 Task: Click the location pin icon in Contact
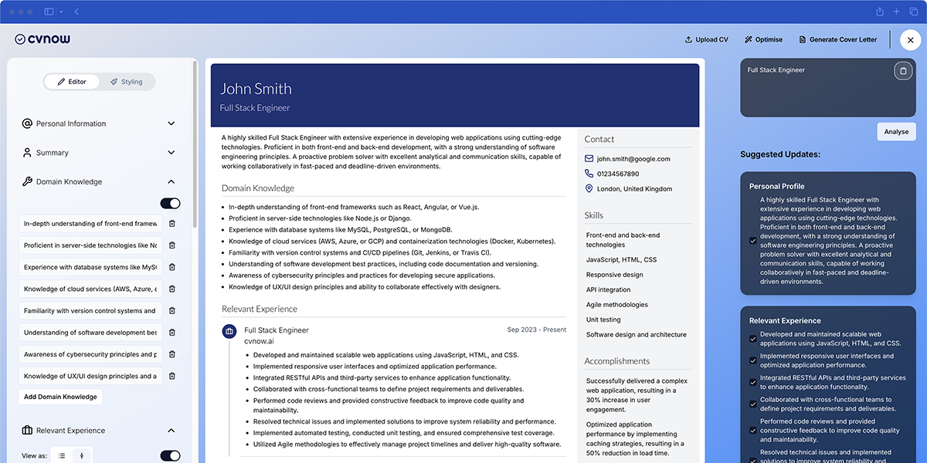(589, 188)
